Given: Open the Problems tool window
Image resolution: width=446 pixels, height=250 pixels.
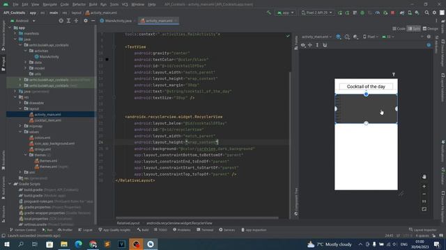Looking at the screenshot, I should (x=182, y=230).
